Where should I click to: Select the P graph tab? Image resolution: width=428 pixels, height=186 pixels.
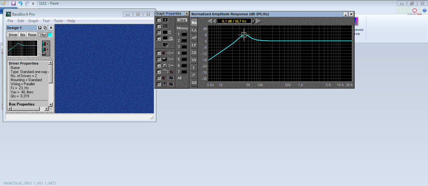coord(194,75)
